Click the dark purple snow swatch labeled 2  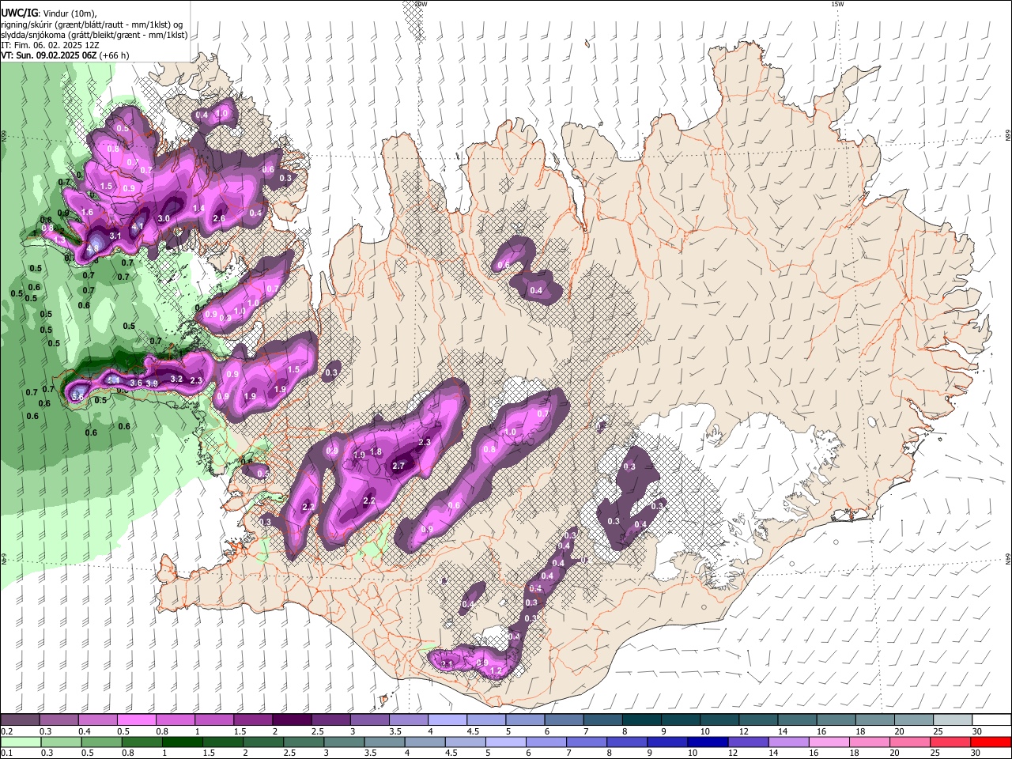click(291, 720)
